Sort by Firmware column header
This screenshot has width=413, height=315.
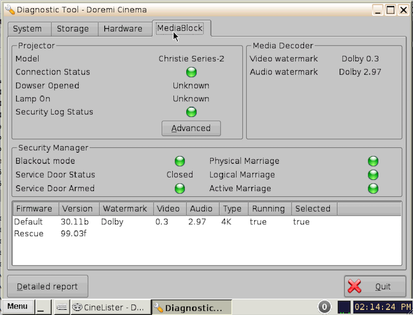tap(36, 209)
